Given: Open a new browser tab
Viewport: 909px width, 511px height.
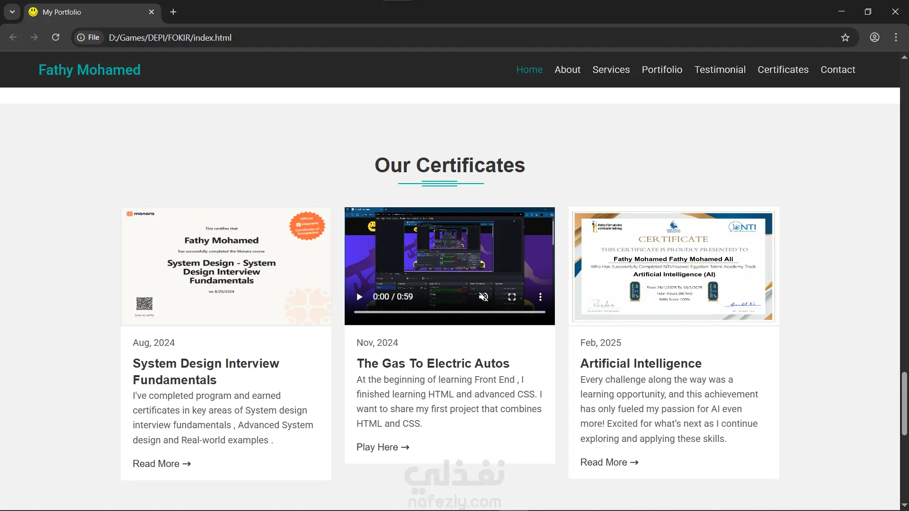Looking at the screenshot, I should (x=173, y=12).
